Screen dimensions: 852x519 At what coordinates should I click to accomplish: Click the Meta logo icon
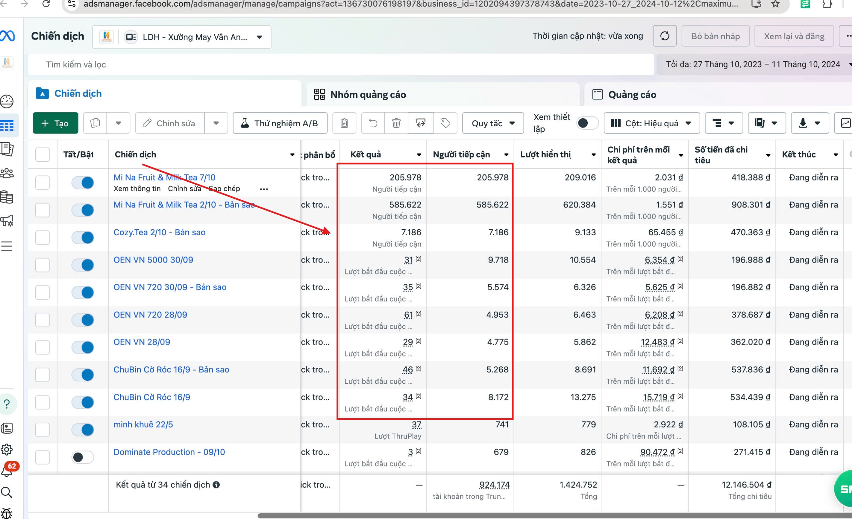coord(7,36)
